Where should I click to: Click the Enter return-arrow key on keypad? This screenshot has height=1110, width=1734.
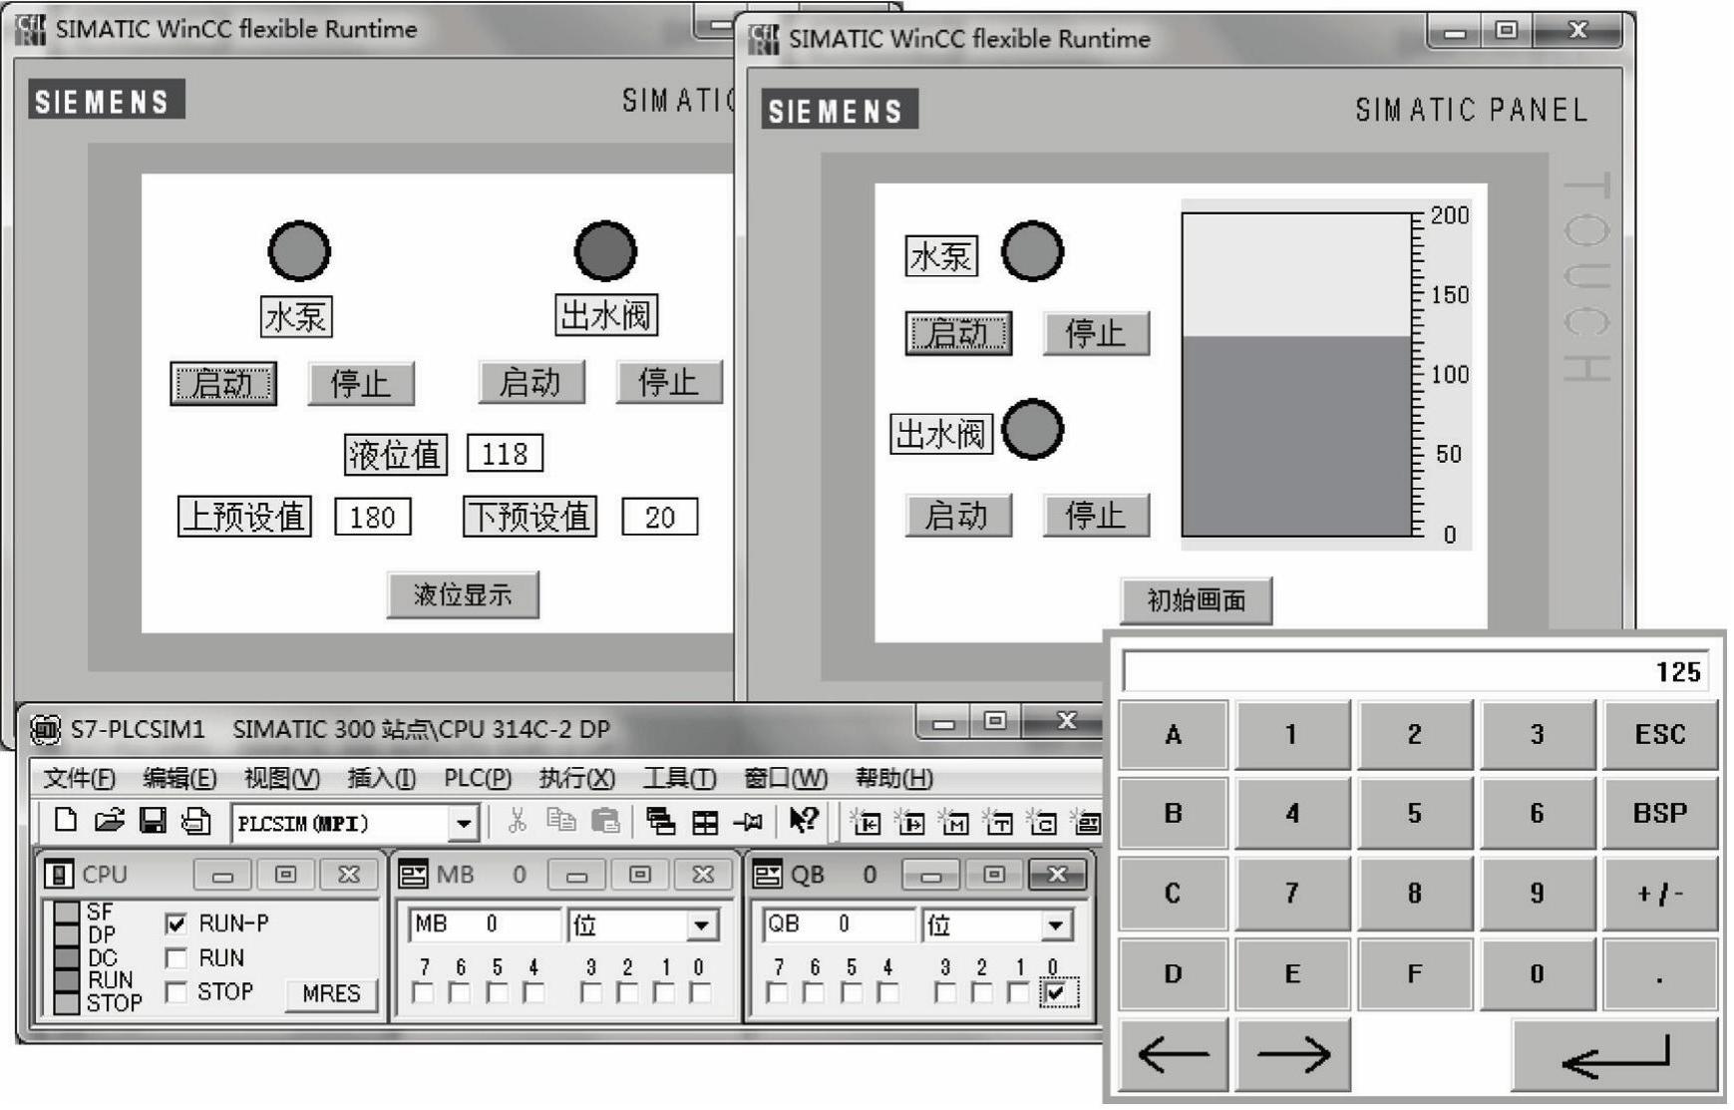point(1614,1054)
